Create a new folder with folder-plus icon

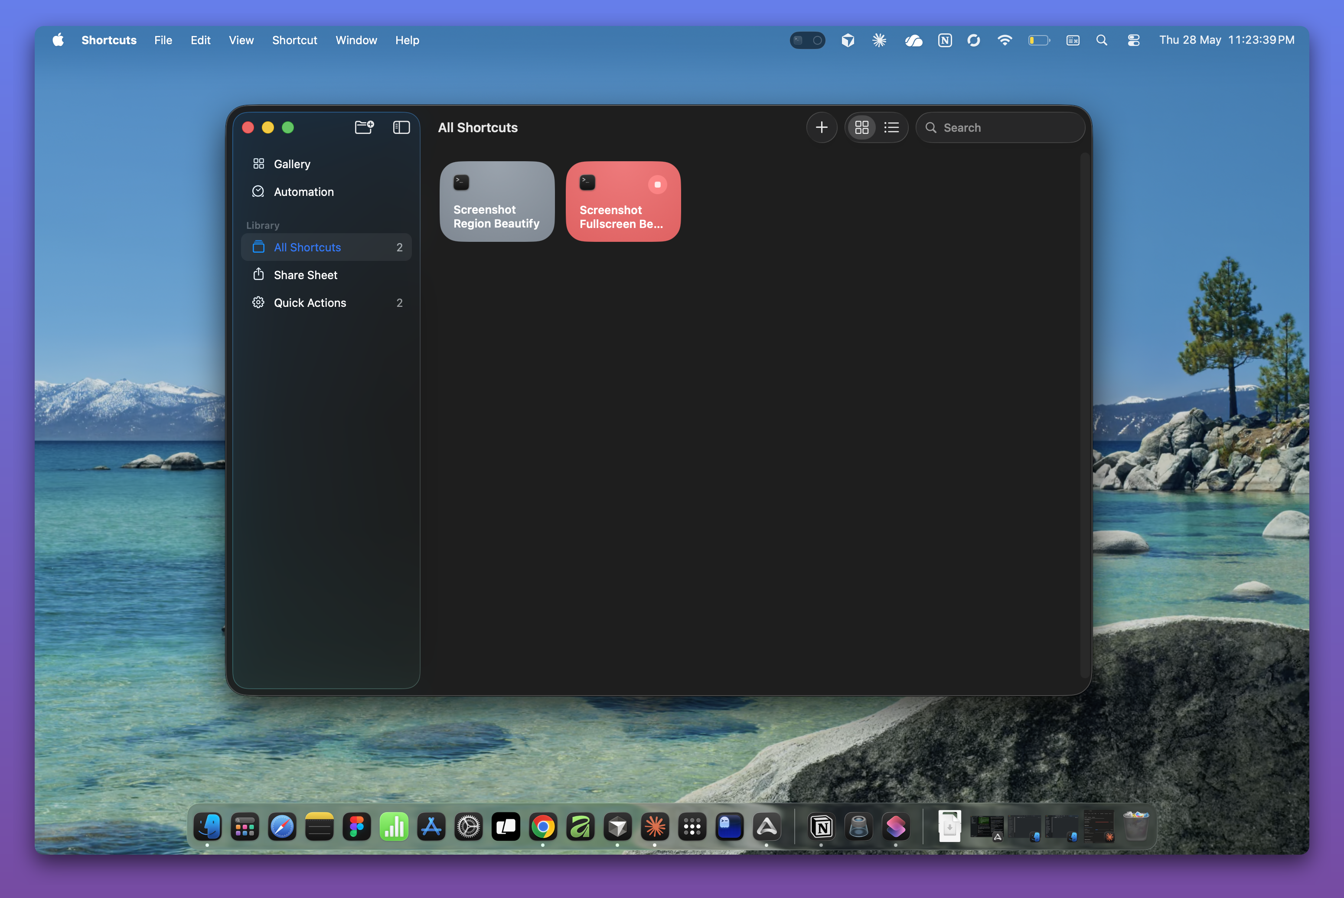(x=364, y=127)
